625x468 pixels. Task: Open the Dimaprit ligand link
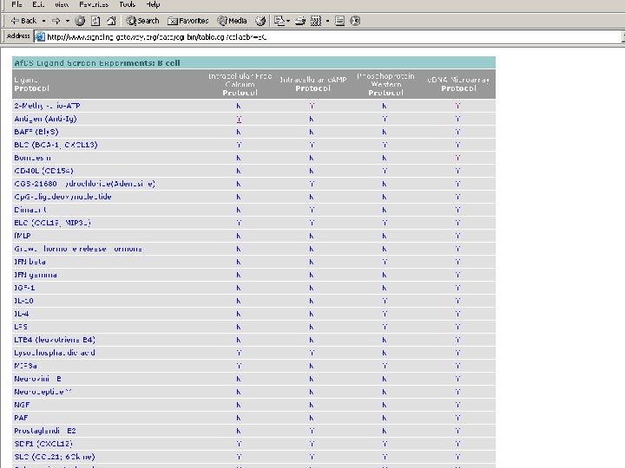[30, 210]
